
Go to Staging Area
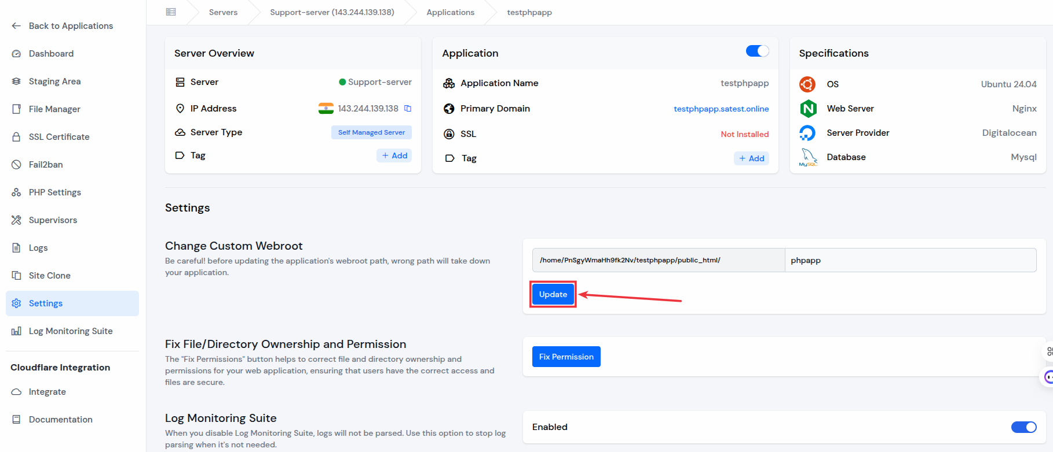72,81
